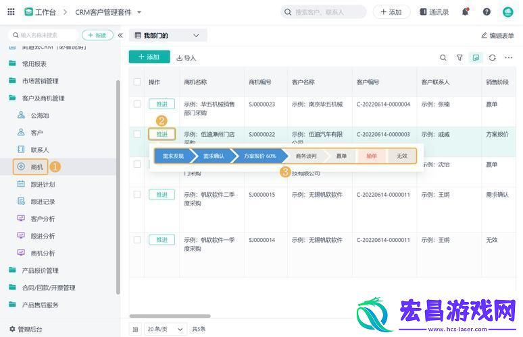Viewport: 523px width, 337px height.
Task: Collapse the sidebar with double chevron
Action: click(120, 35)
